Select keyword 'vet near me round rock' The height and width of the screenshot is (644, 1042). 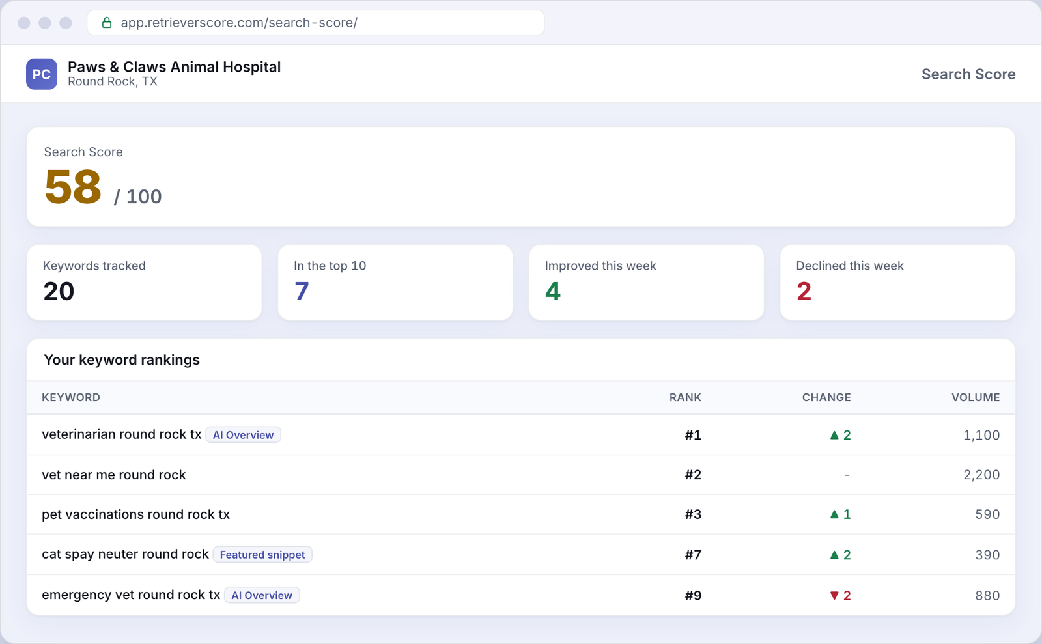tap(114, 475)
